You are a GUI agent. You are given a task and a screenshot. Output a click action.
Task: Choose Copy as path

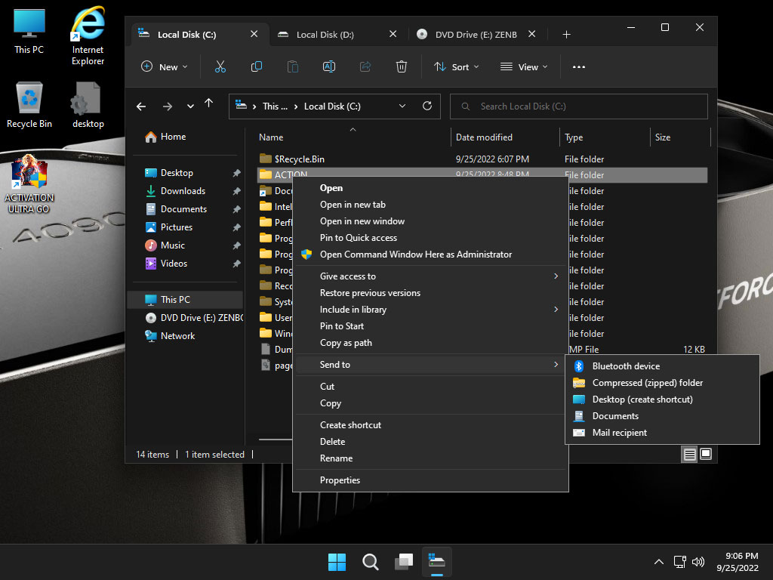pyautogui.click(x=431, y=343)
